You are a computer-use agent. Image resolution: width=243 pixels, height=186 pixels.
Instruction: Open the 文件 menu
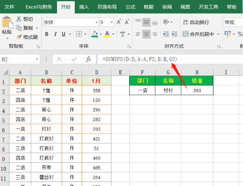point(10,7)
